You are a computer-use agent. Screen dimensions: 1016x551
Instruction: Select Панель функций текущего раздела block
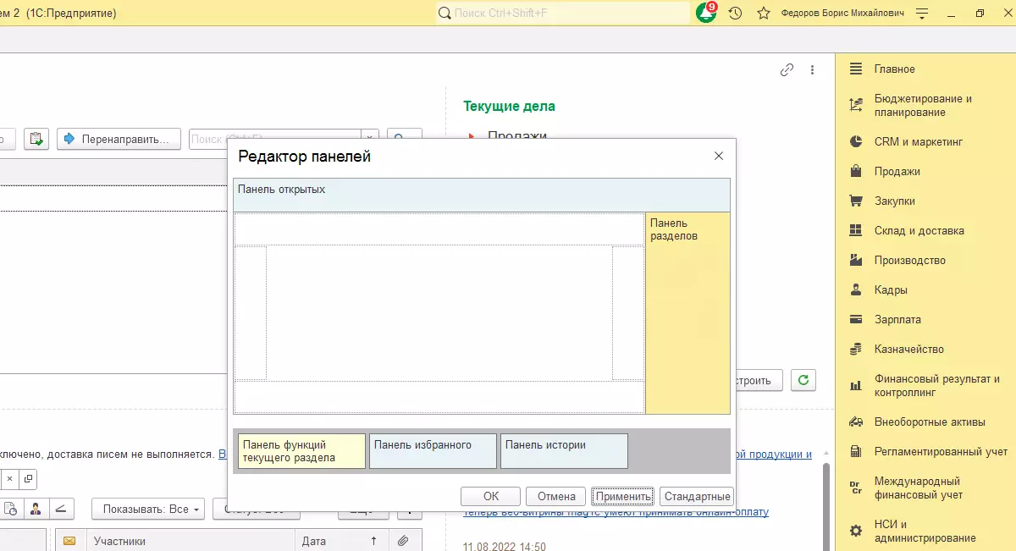302,451
